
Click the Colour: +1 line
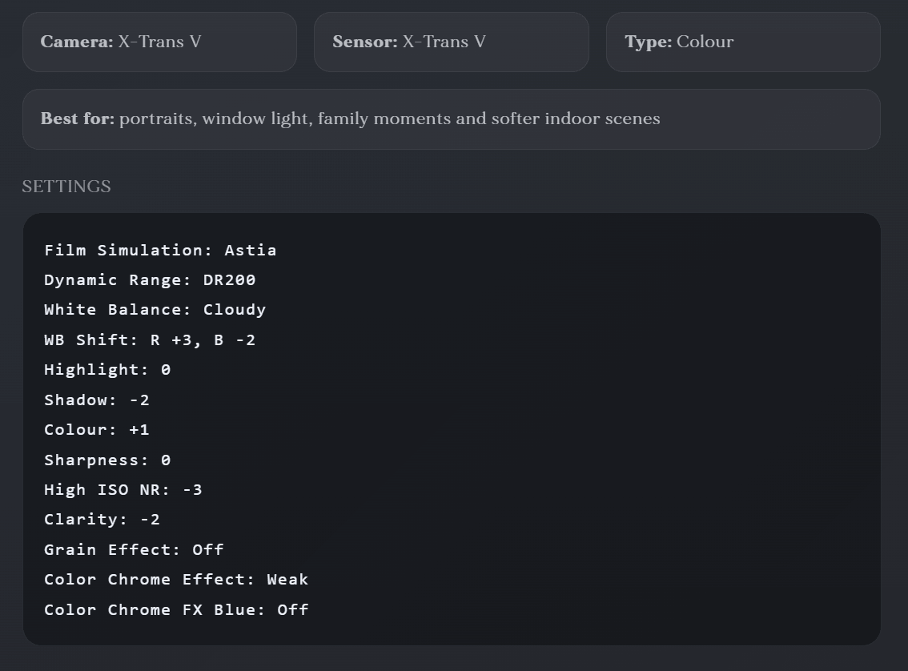(x=97, y=429)
